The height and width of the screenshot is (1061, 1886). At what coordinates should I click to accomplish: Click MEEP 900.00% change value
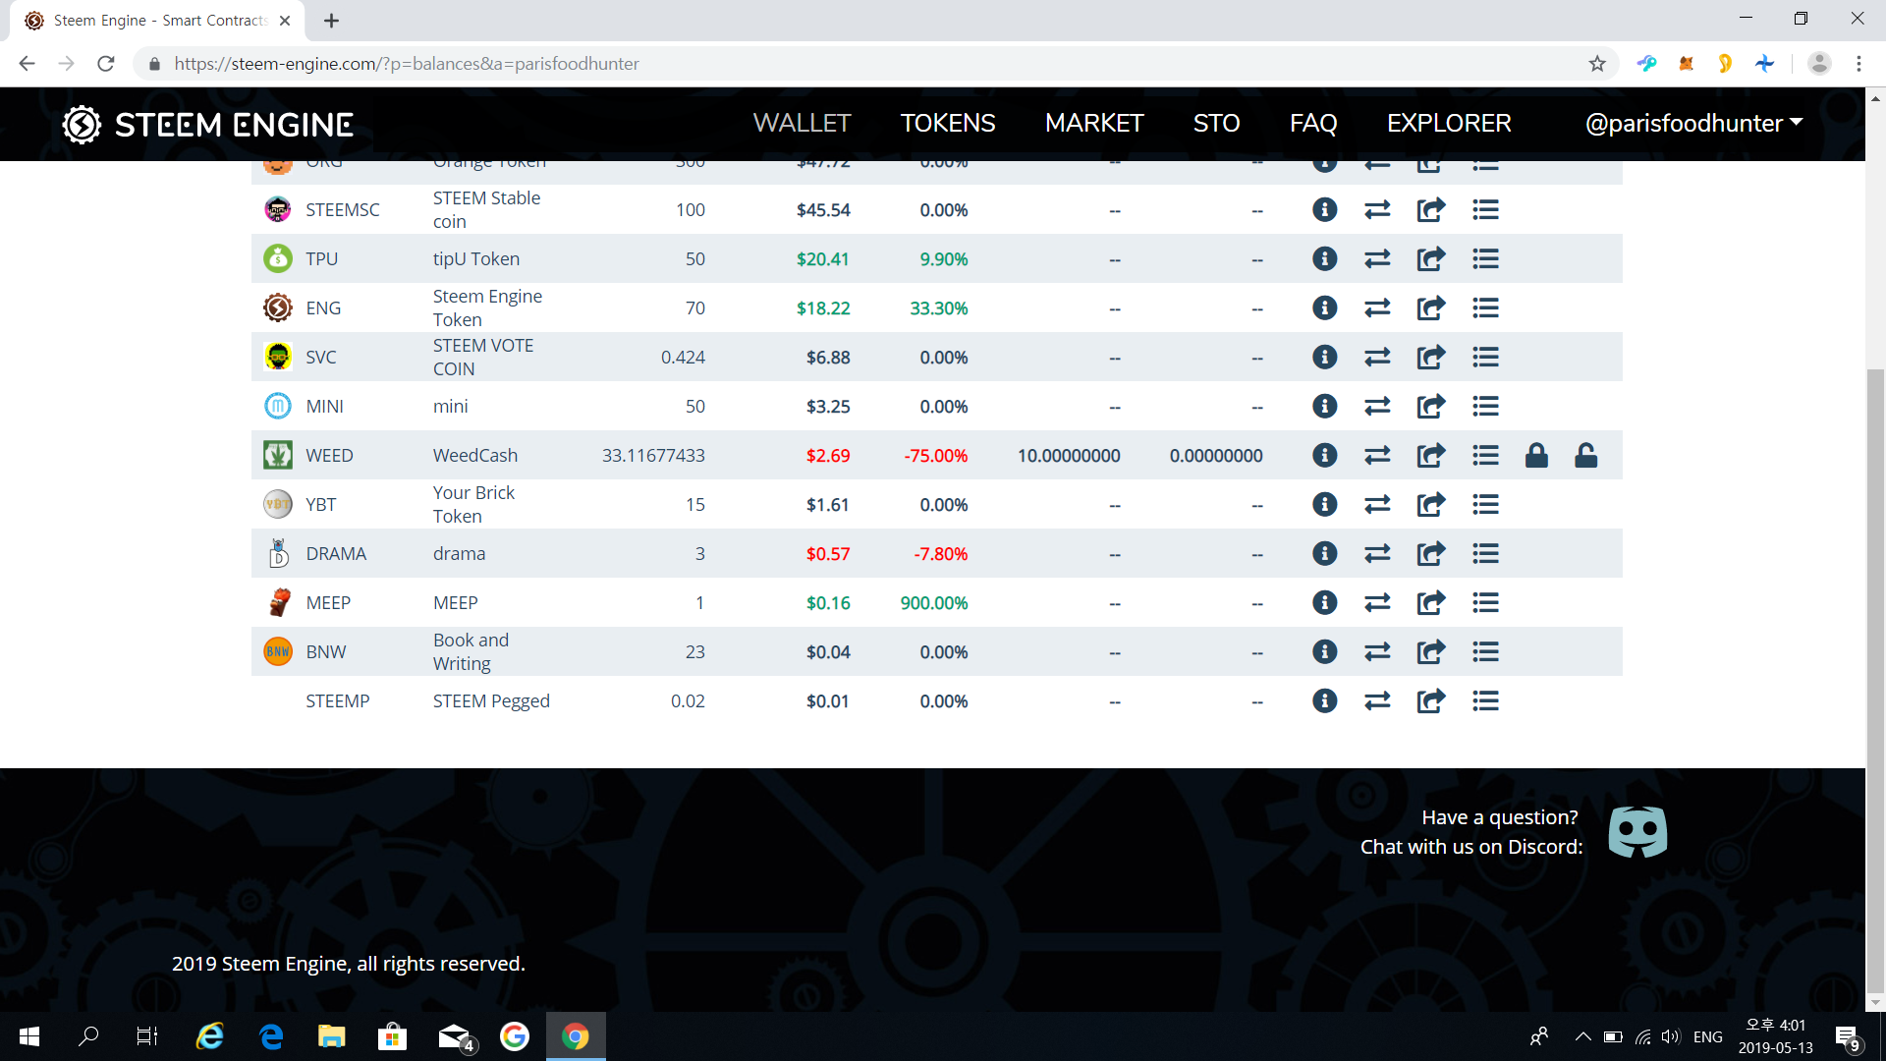[x=934, y=603]
